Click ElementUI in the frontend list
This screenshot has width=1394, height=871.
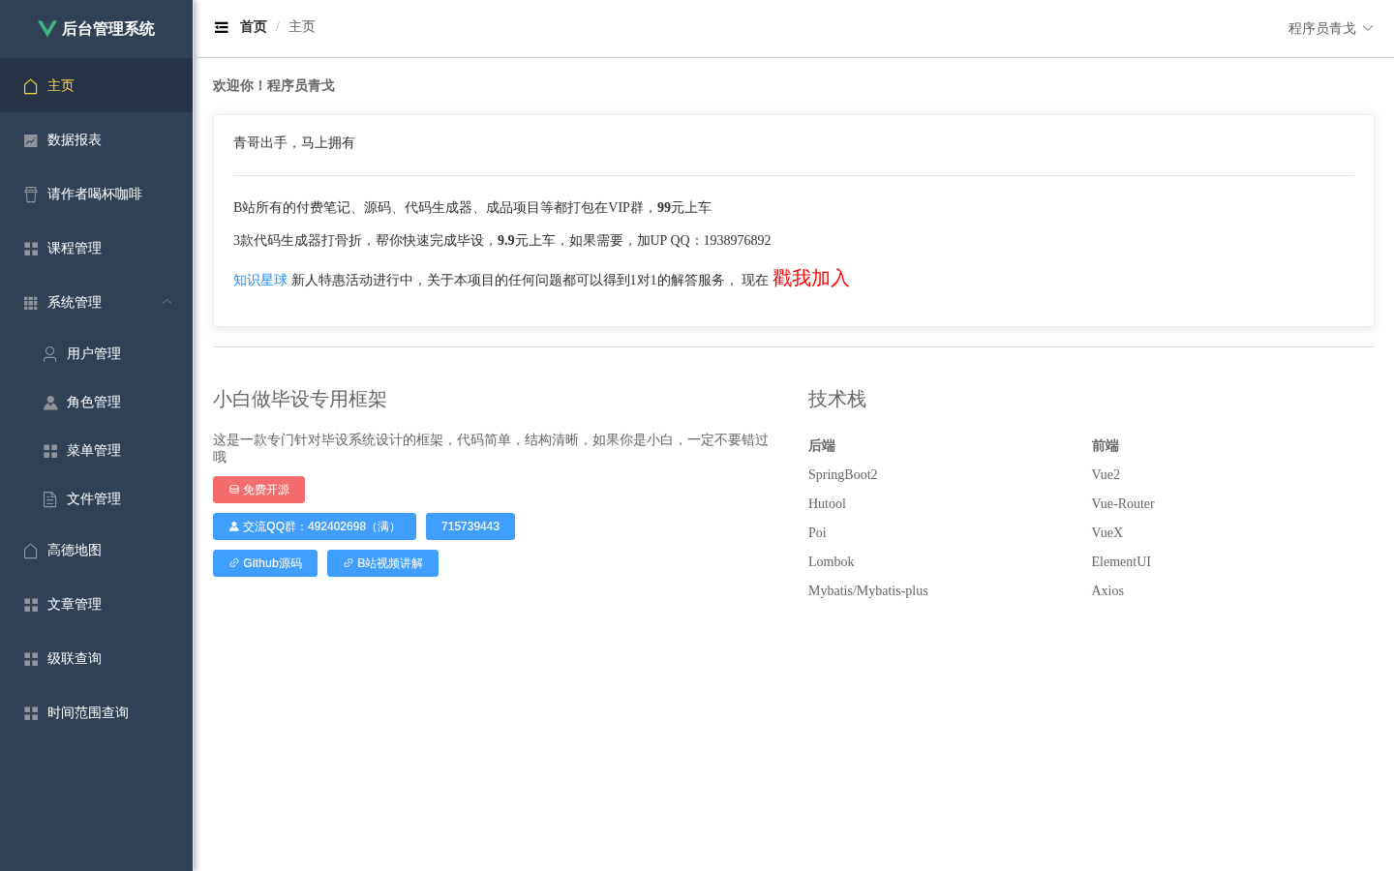point(1121,561)
